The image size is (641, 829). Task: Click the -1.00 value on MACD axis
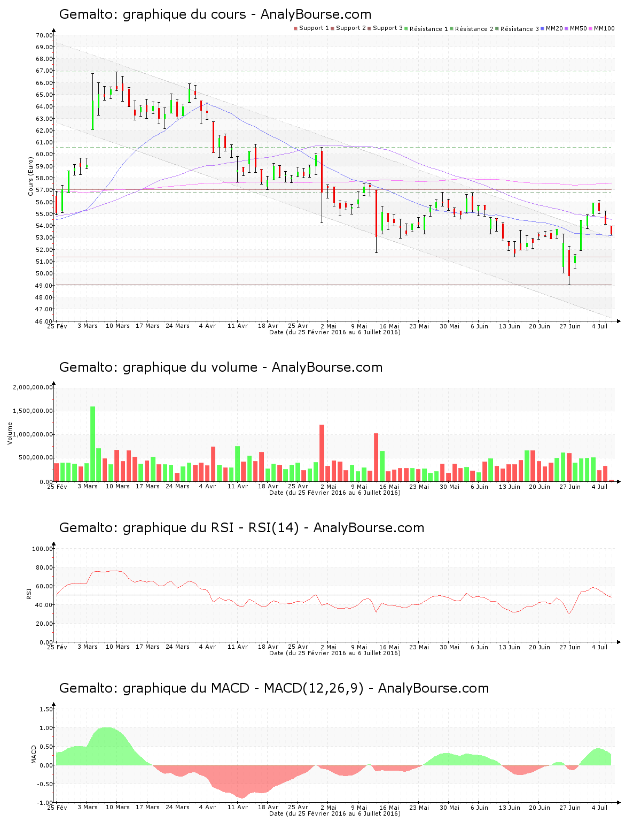tap(45, 803)
